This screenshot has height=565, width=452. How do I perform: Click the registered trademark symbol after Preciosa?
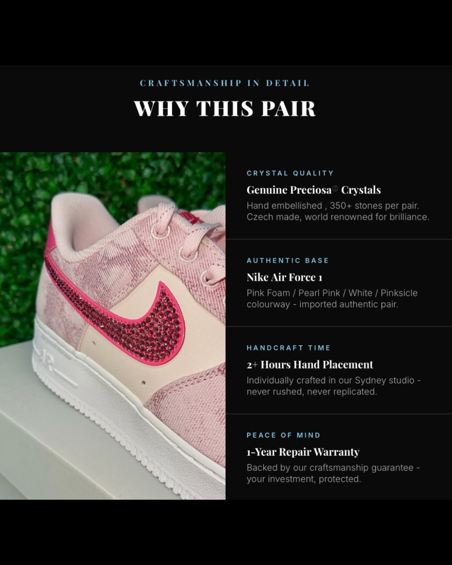335,188
